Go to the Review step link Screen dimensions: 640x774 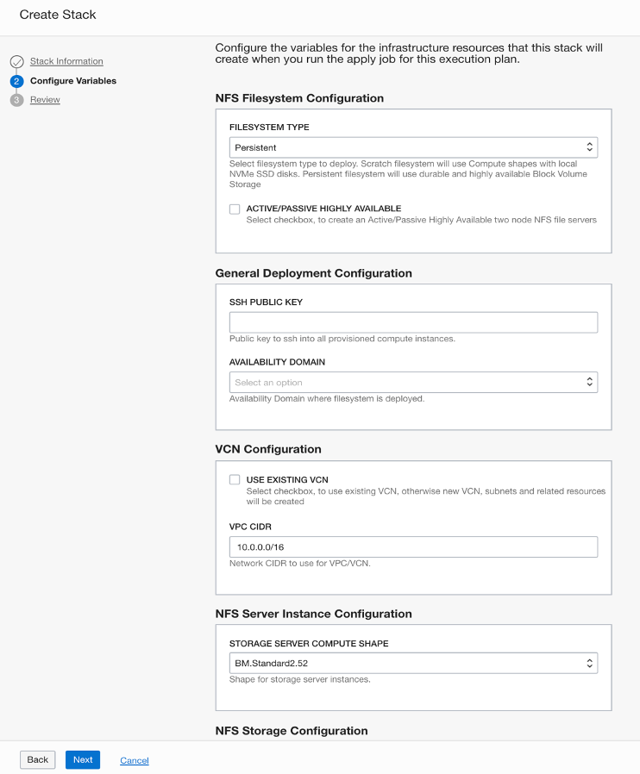pos(46,99)
